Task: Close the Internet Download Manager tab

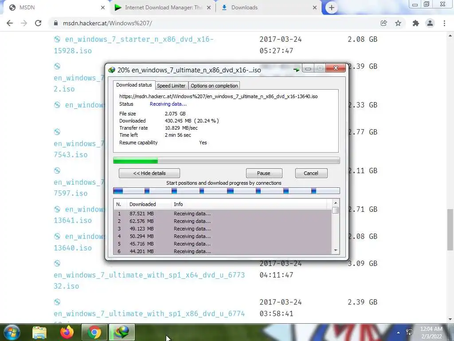Action: tap(209, 8)
